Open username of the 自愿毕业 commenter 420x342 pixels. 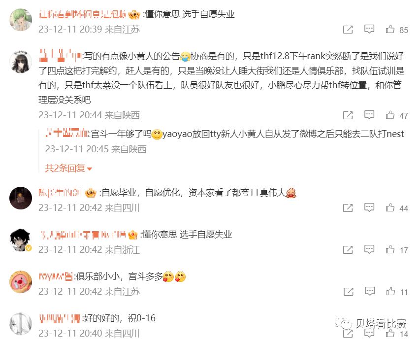pyautogui.click(x=60, y=193)
